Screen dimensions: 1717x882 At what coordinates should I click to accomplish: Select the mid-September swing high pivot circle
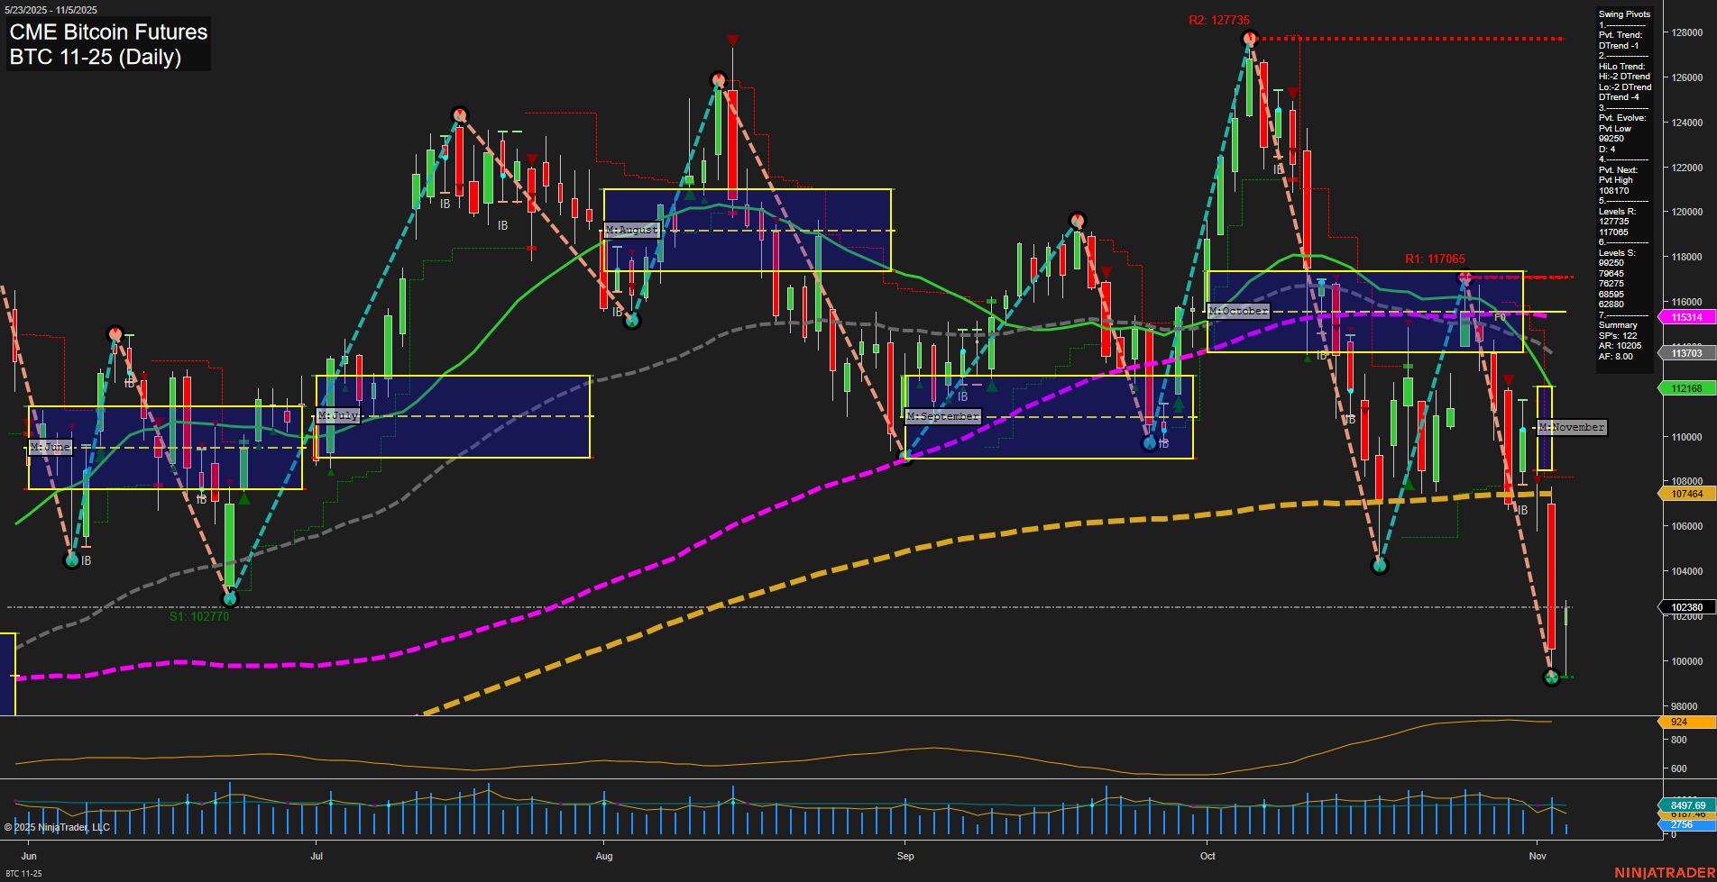pyautogui.click(x=1077, y=221)
